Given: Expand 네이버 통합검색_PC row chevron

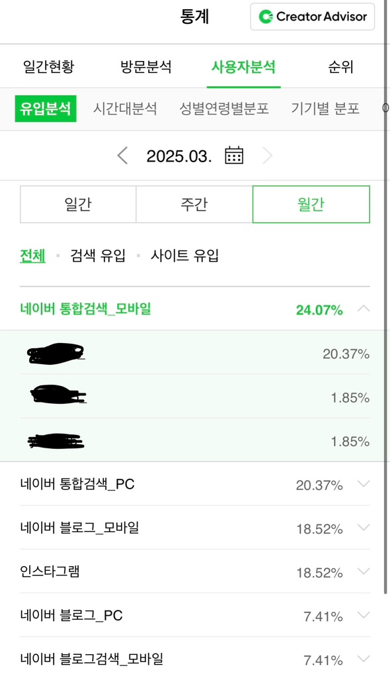Looking at the screenshot, I should pyautogui.click(x=364, y=483).
